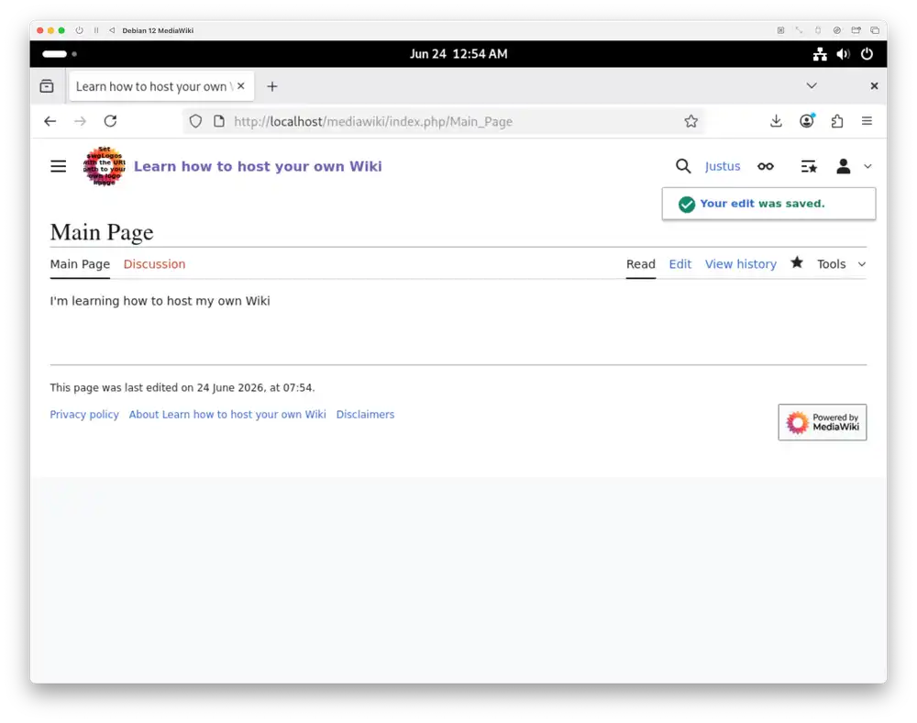Go back with the browser back arrow

point(50,121)
